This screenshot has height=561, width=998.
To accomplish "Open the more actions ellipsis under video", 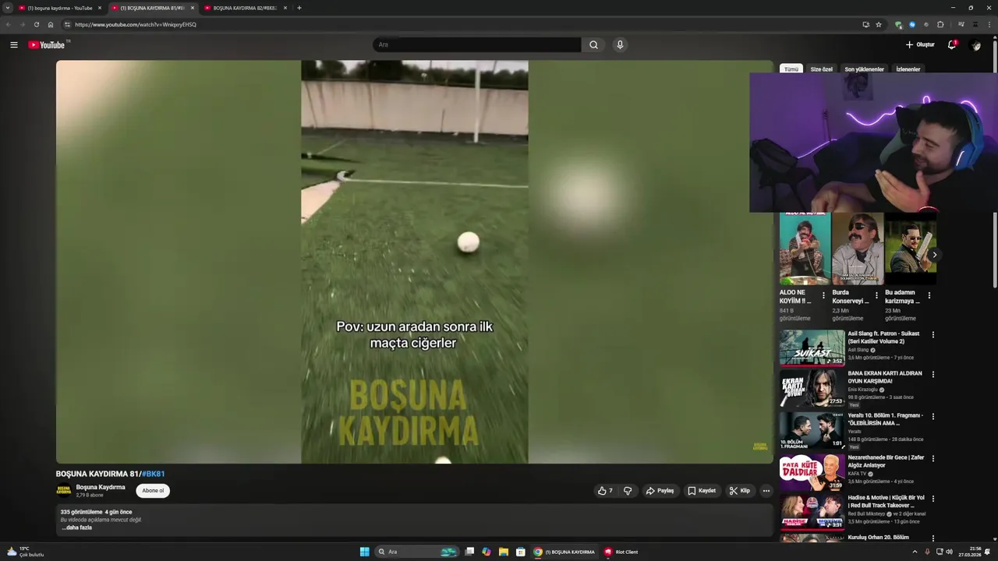I will pos(766,491).
